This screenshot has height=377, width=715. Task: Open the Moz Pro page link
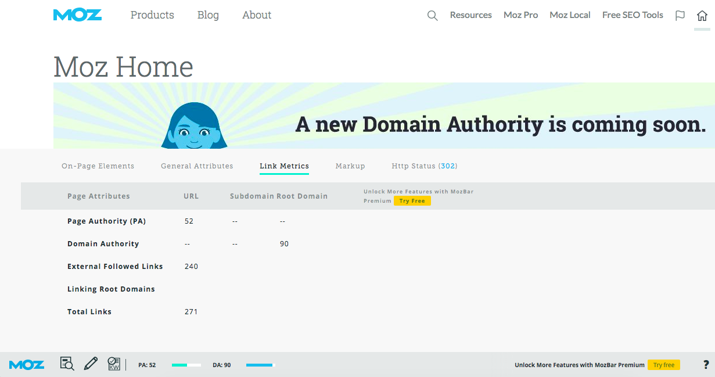520,15
